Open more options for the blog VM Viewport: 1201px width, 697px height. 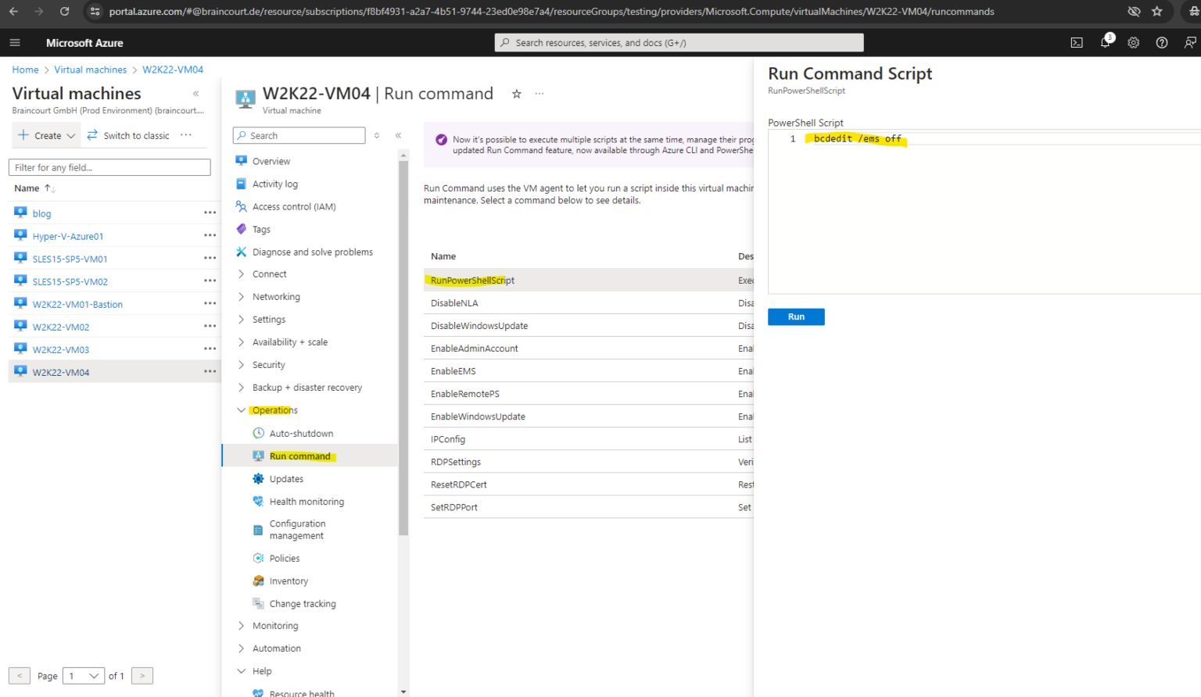210,213
